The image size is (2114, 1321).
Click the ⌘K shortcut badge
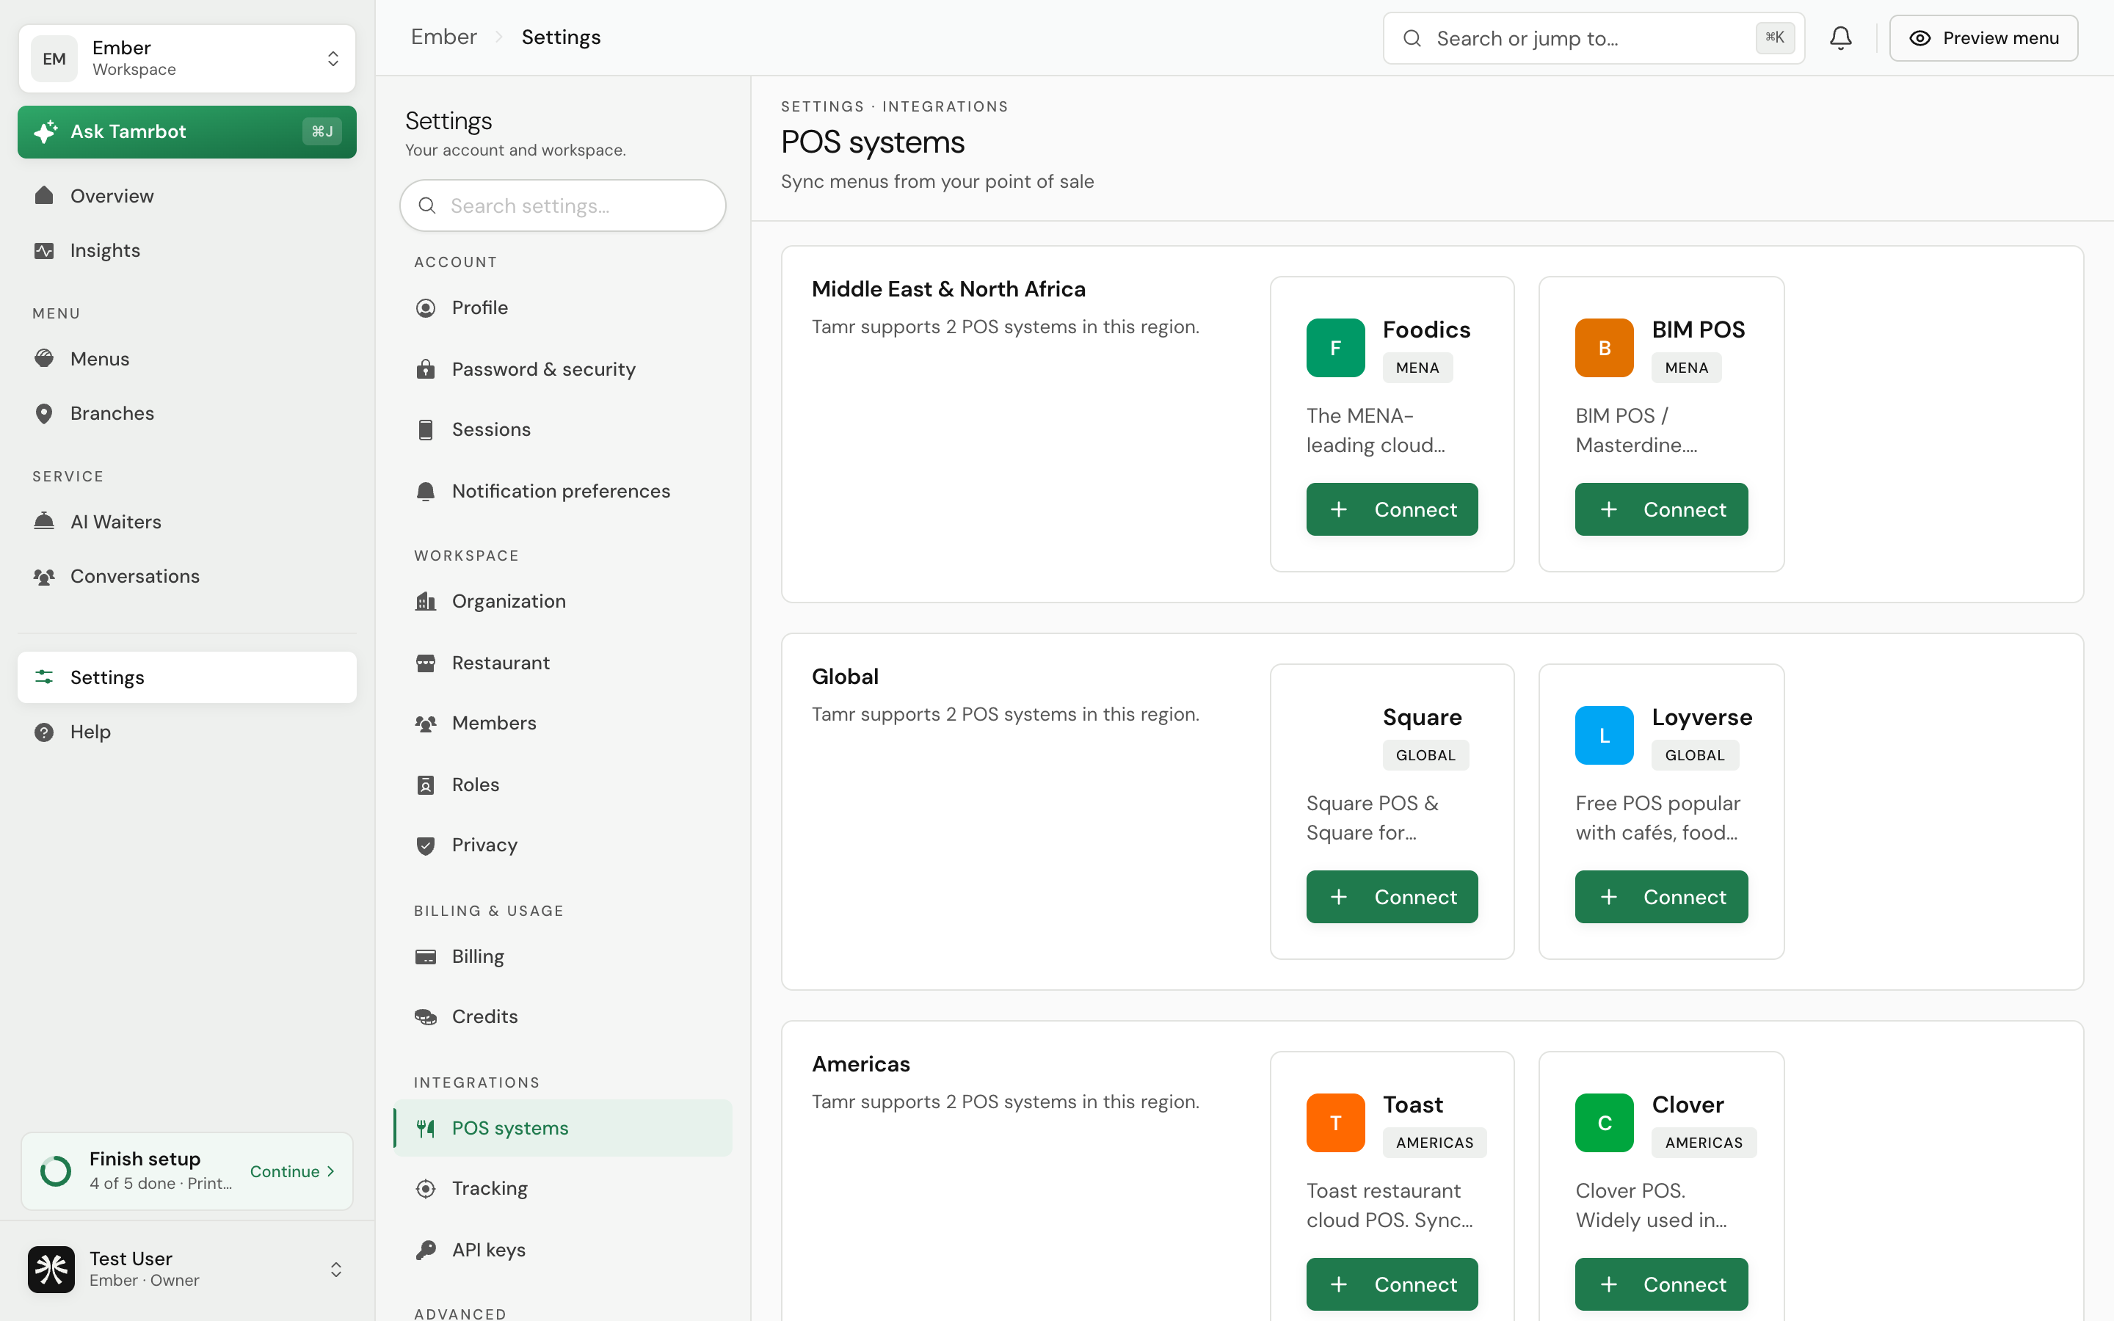click(x=1774, y=37)
